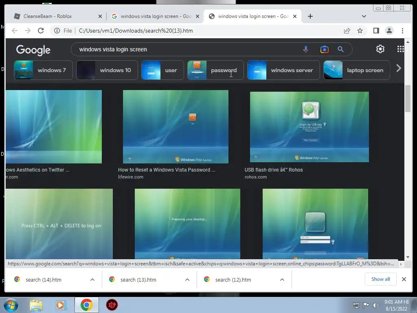Open the Chrome side panel
The height and width of the screenshot is (313, 417).
pyautogui.click(x=376, y=31)
